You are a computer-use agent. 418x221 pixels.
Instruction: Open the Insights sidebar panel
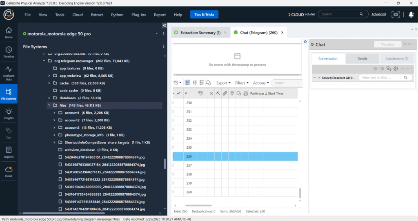9,114
